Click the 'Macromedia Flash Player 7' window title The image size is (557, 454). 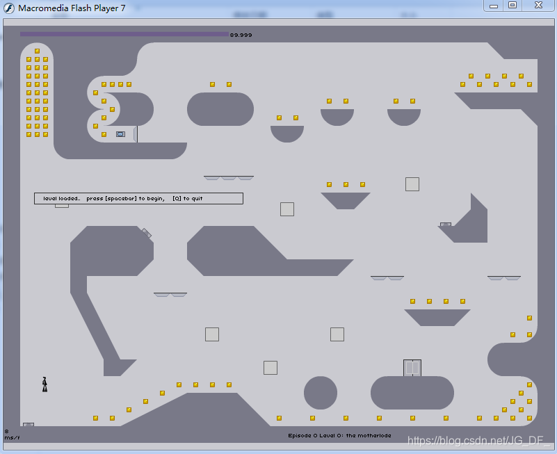click(72, 8)
